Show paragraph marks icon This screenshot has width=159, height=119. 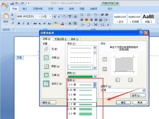coord(108,25)
